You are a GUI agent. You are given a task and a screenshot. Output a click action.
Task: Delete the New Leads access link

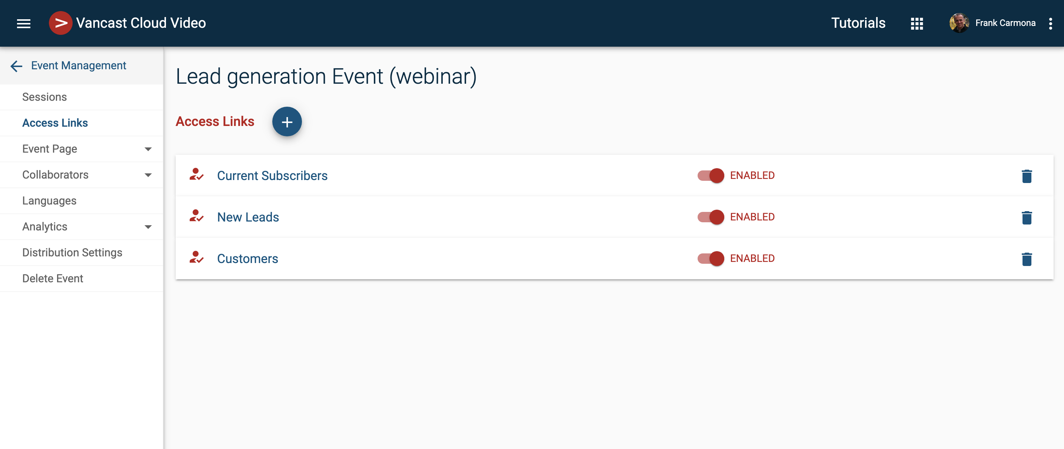pyautogui.click(x=1027, y=218)
